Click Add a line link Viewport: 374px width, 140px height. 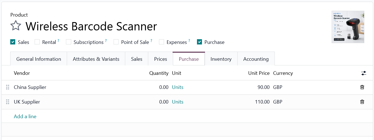[25, 117]
